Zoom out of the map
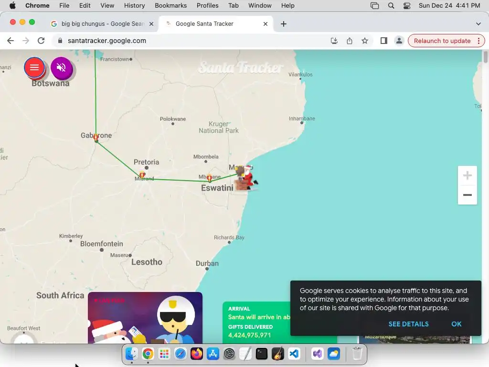The width and height of the screenshot is (489, 367). (467, 195)
